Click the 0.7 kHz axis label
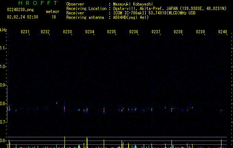The width and height of the screenshot is (233, 148). 3,122
